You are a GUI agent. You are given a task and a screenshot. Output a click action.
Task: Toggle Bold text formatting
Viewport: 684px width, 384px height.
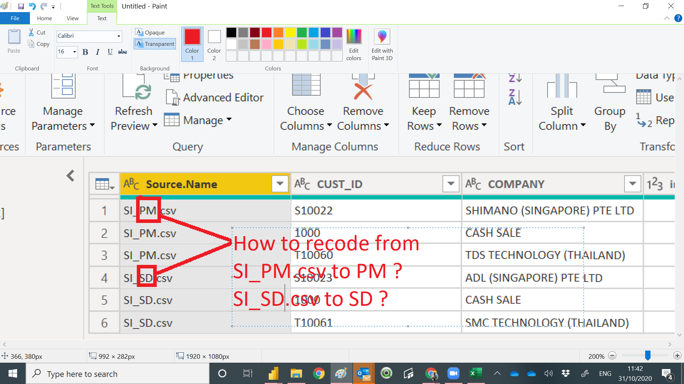pyautogui.click(x=85, y=52)
